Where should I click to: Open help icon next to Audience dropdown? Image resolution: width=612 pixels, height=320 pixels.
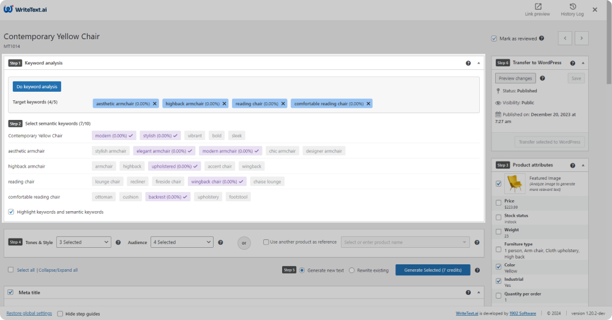click(220, 243)
